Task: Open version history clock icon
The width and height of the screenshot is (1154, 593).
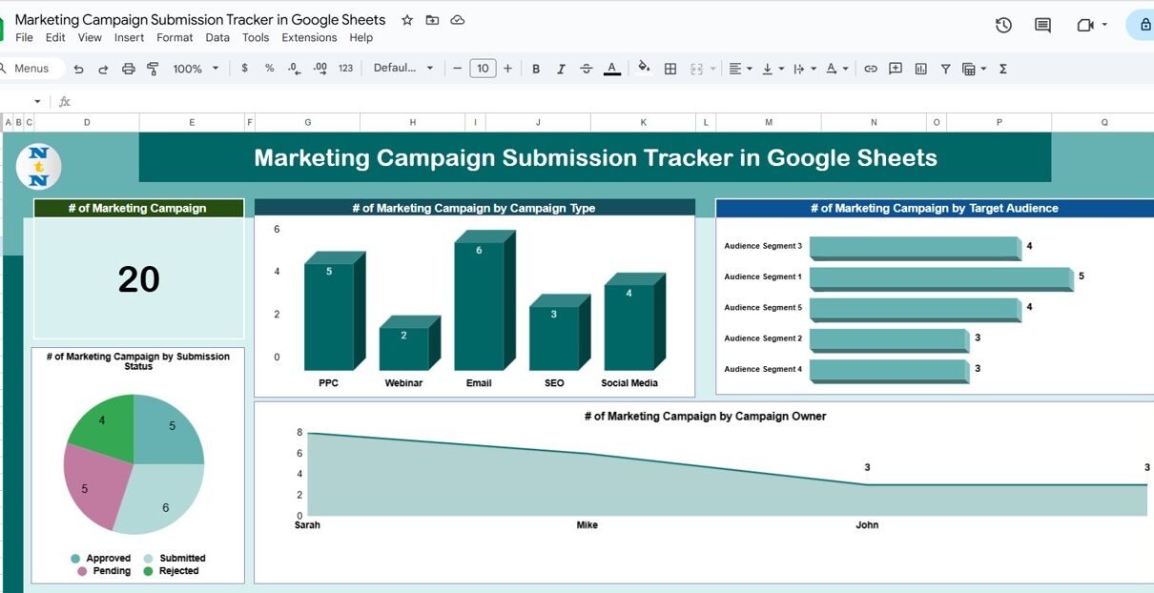Action: [x=1003, y=26]
